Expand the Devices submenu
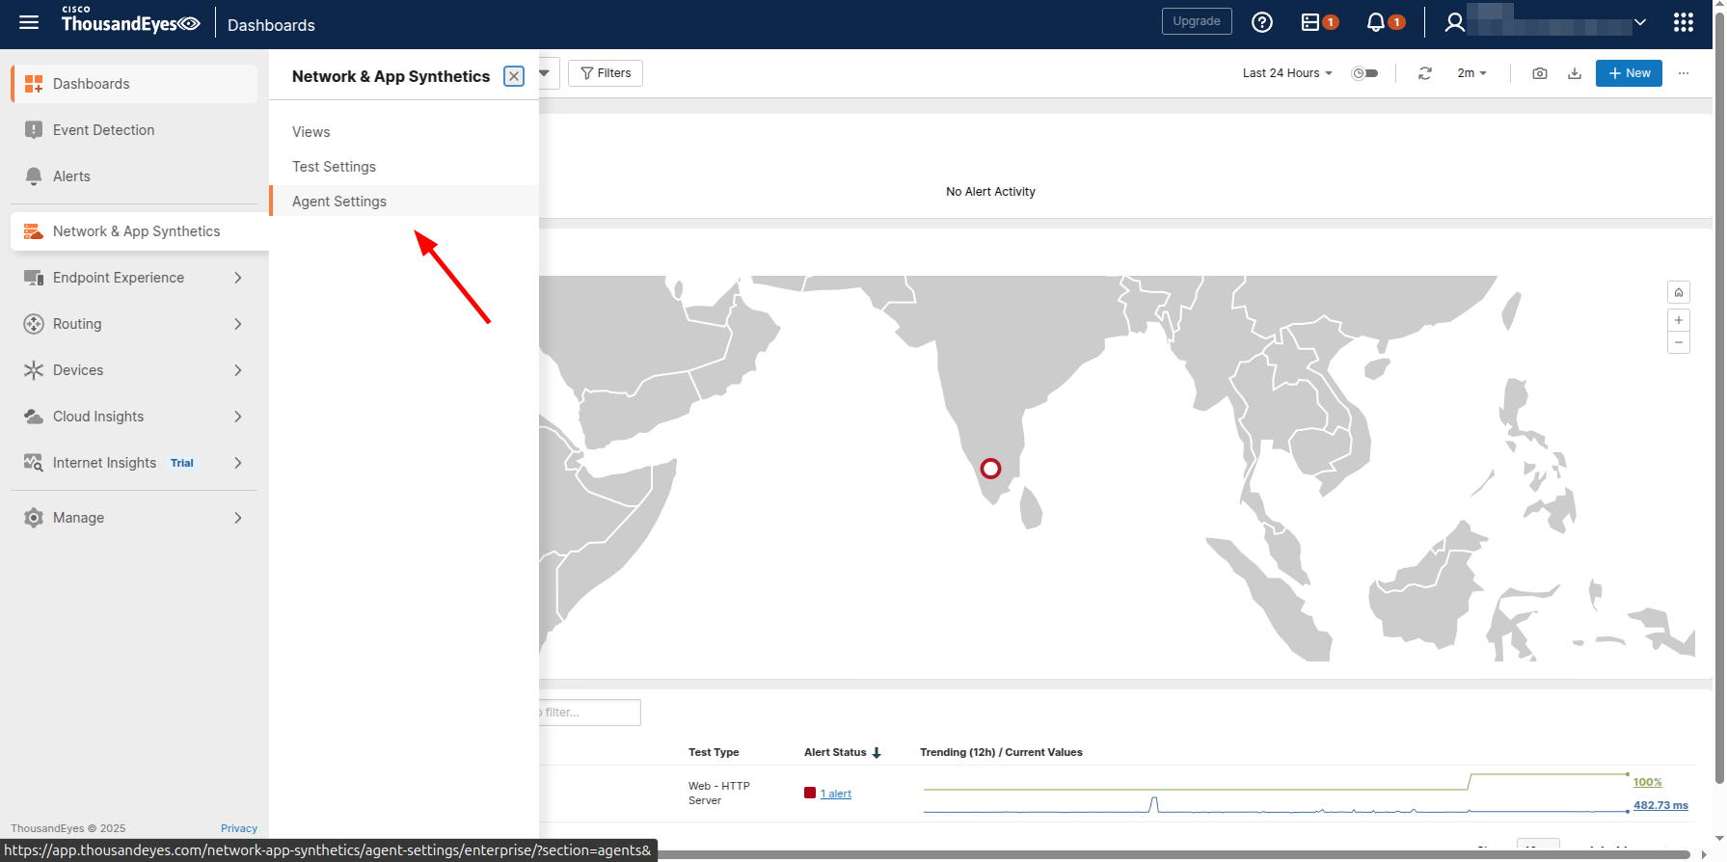 (x=237, y=370)
